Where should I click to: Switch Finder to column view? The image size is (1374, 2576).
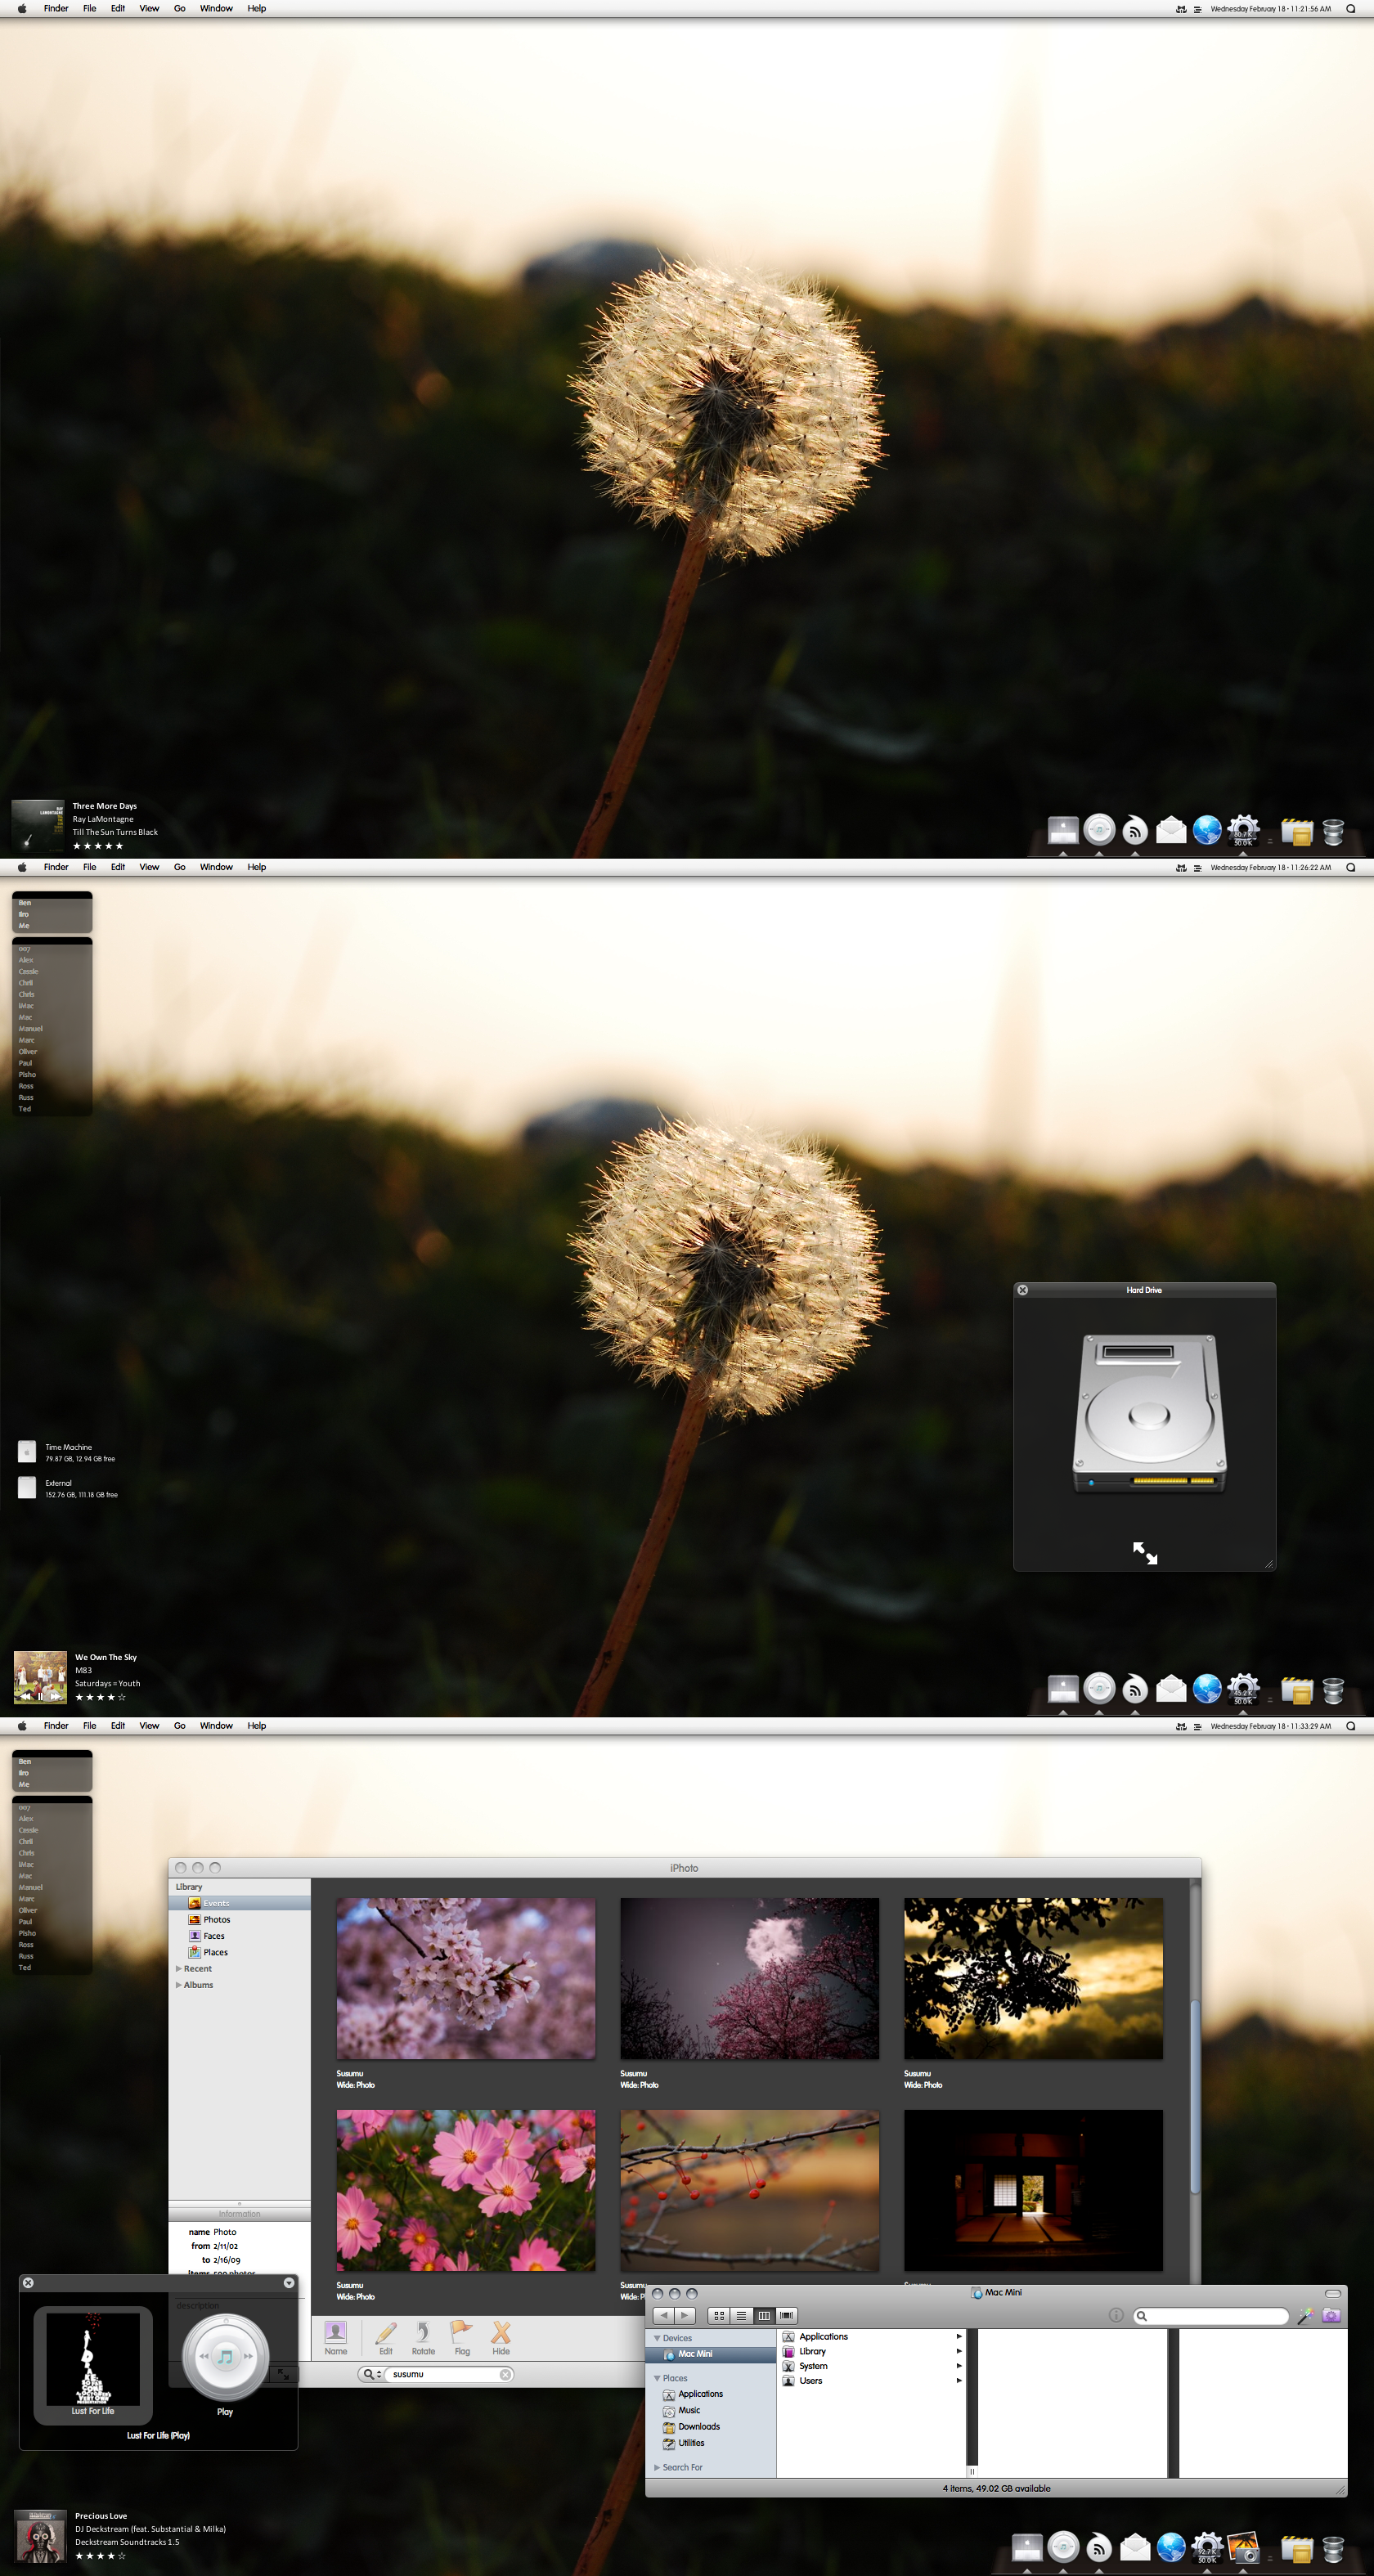point(764,2316)
